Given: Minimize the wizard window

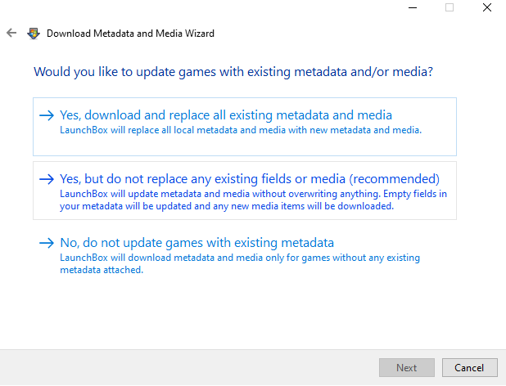Looking at the screenshot, I should pos(413,7).
